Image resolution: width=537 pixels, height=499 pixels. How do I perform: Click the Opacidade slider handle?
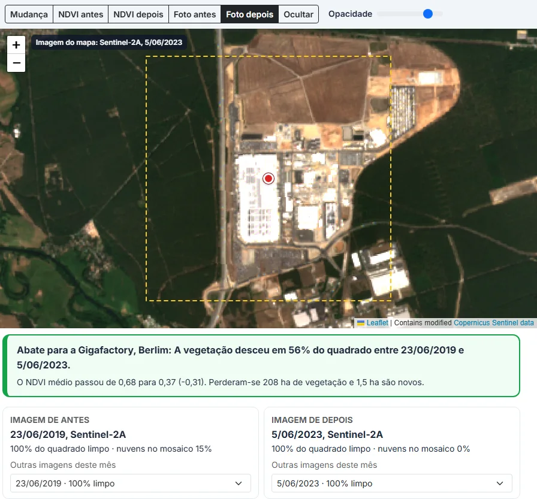point(428,14)
